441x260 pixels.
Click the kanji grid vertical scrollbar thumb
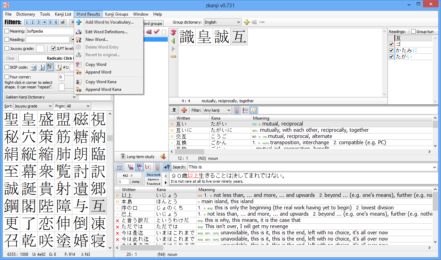[x=110, y=138]
